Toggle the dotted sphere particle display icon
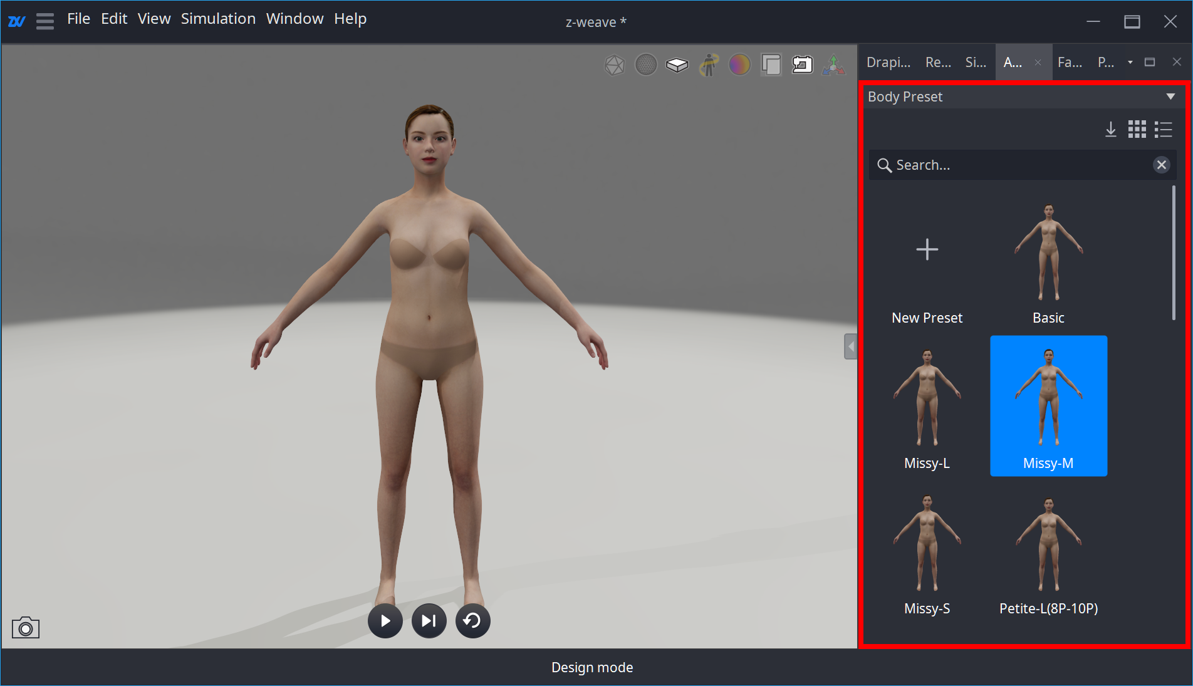This screenshot has width=1193, height=686. (646, 65)
